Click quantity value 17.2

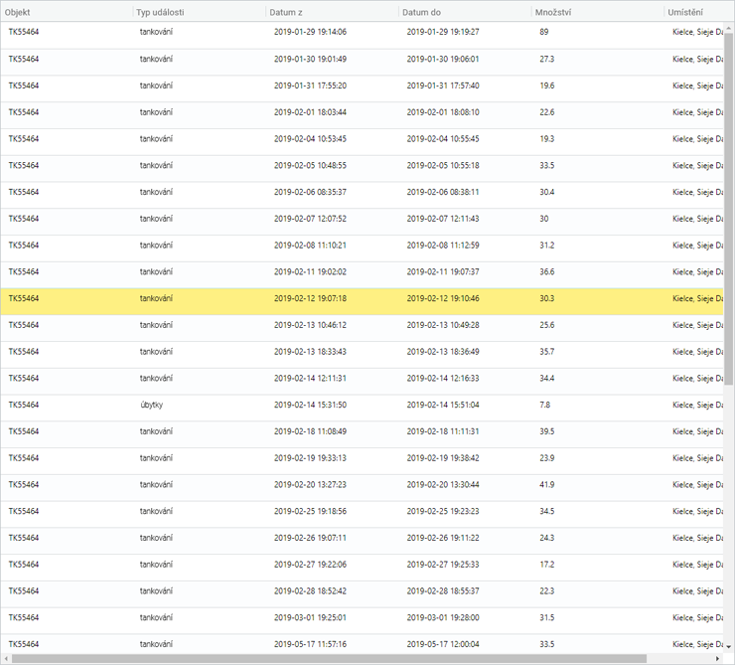coord(546,565)
